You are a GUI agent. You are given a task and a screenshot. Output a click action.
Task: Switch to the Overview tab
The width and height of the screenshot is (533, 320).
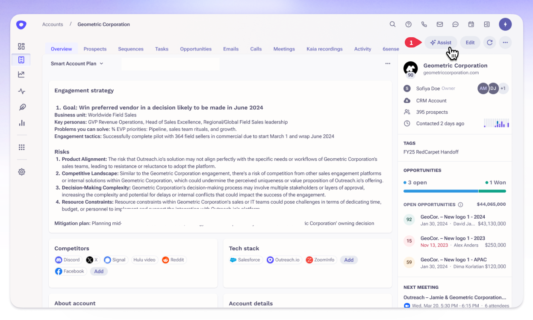pos(62,49)
